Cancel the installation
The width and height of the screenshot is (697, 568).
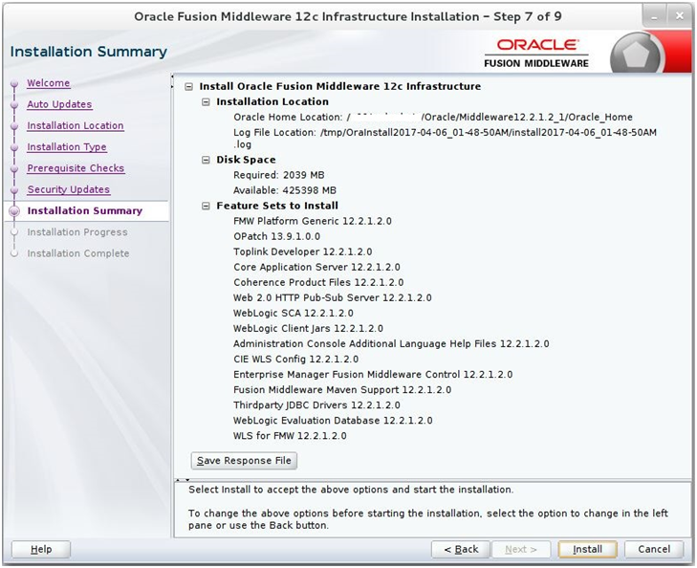pyautogui.click(x=654, y=549)
